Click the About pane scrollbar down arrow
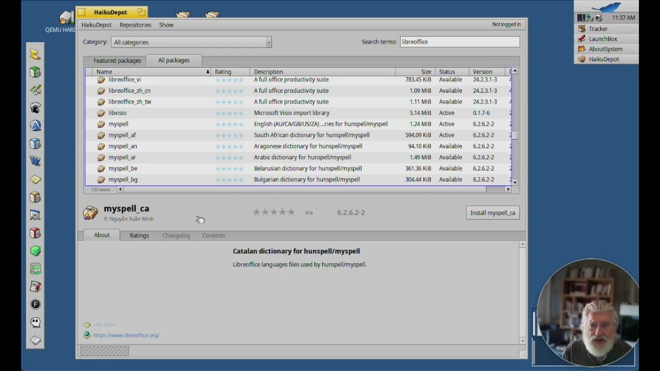The height and width of the screenshot is (371, 660). (522, 341)
